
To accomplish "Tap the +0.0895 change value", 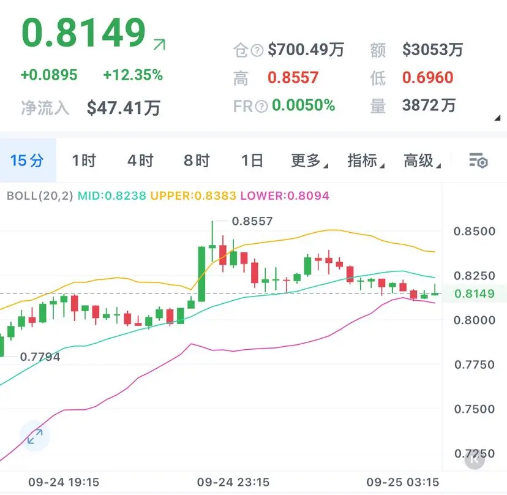I will click(x=49, y=75).
